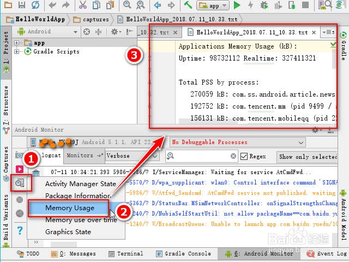Click the Cut scissors icon
Viewport: 349px width, 262px height.
83,5
